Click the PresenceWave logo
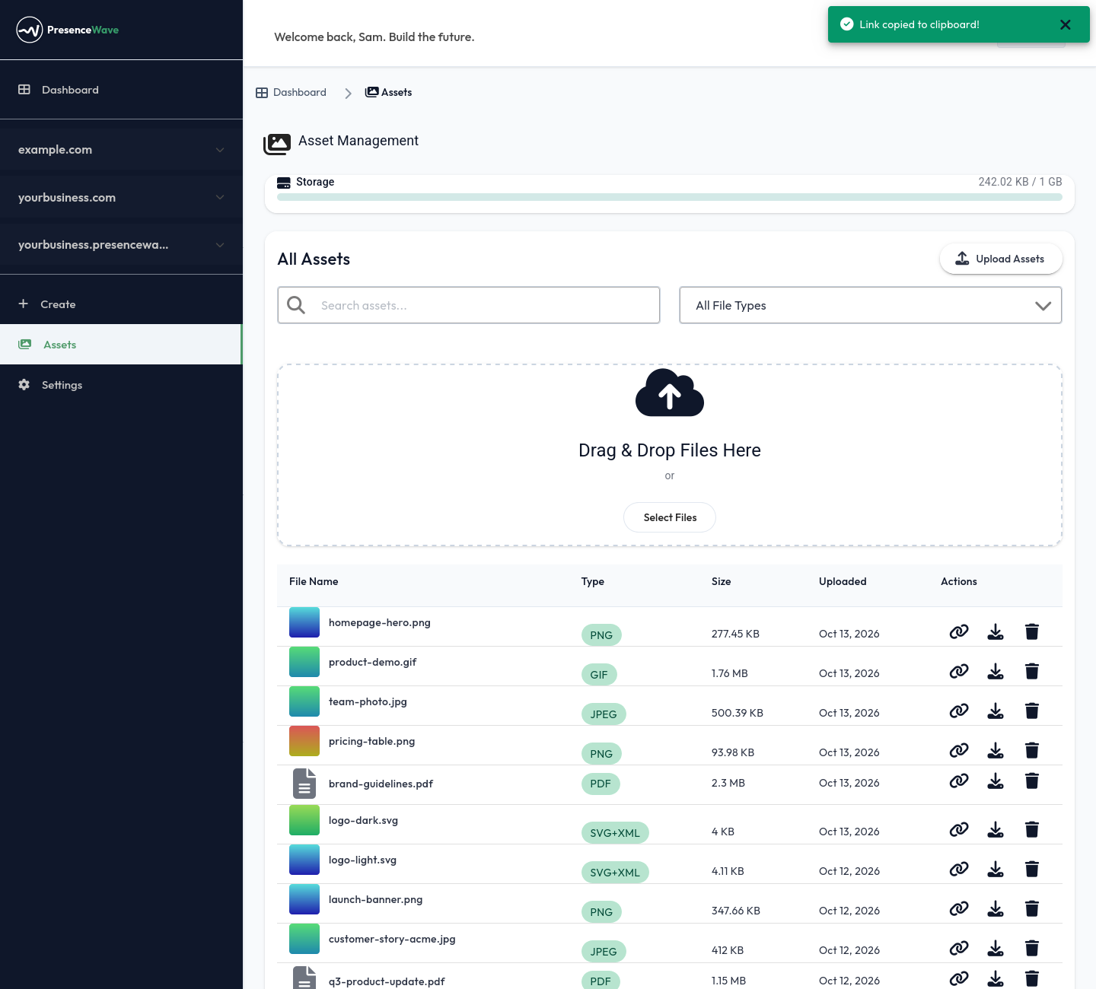This screenshot has height=989, width=1096. [x=68, y=30]
